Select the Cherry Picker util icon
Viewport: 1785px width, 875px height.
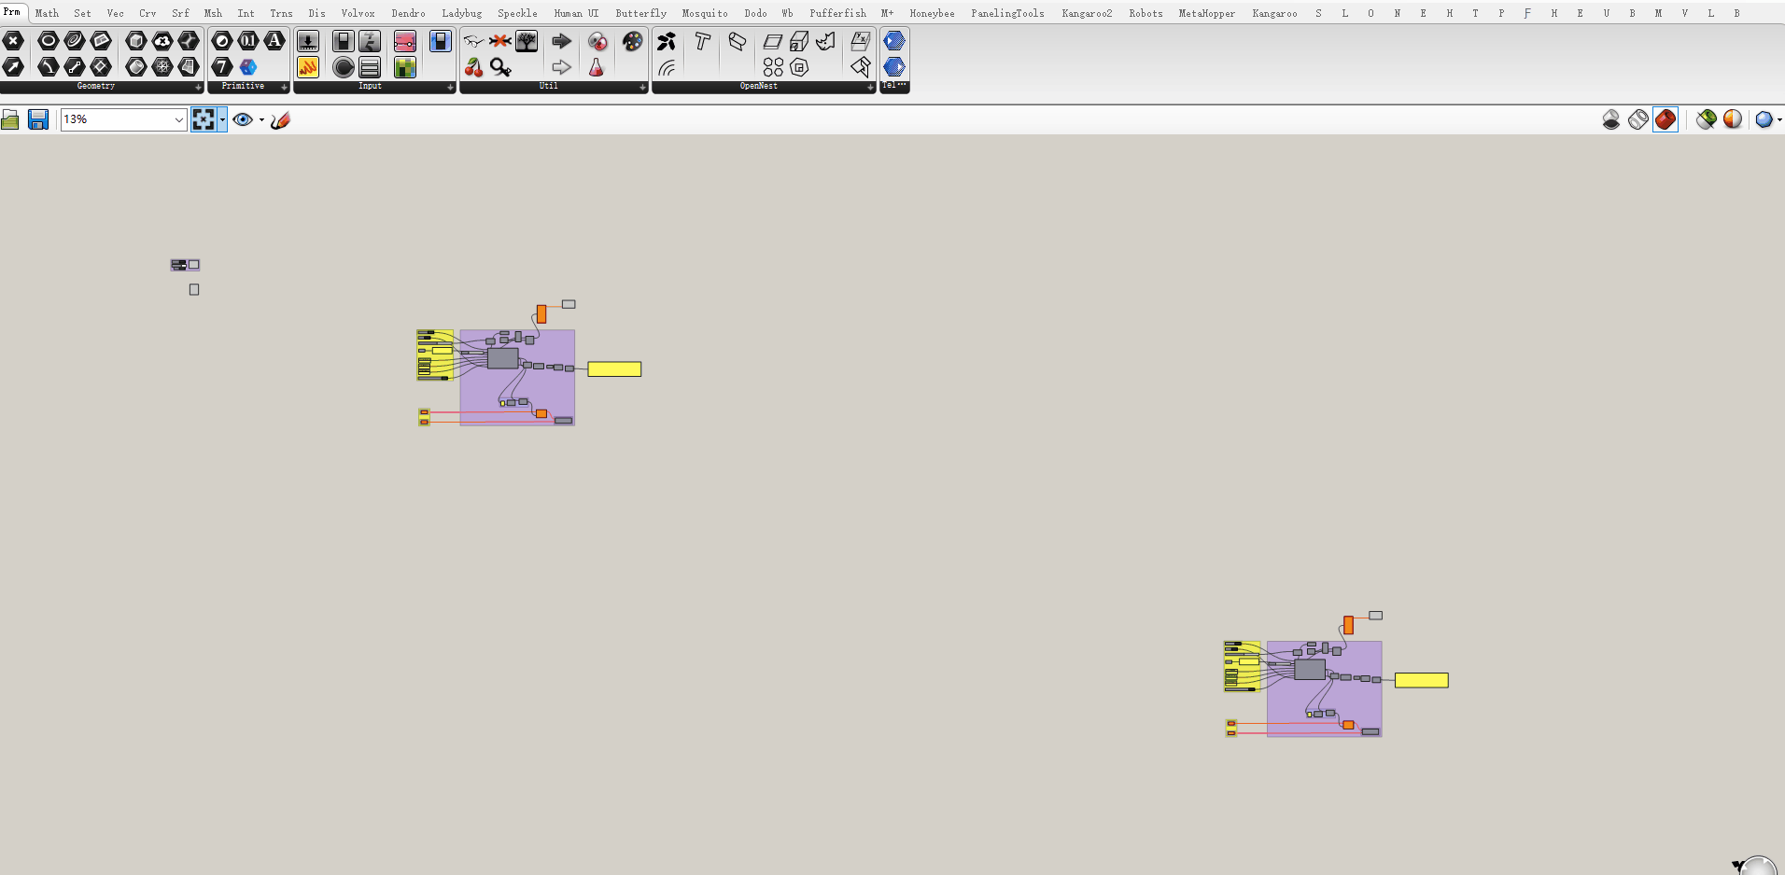click(474, 67)
